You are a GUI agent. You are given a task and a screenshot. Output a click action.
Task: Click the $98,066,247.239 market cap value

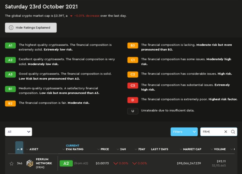pos(189,163)
